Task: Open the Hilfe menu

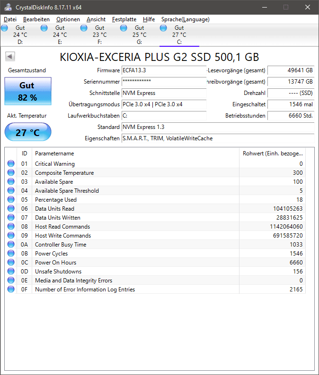Action: (149, 19)
